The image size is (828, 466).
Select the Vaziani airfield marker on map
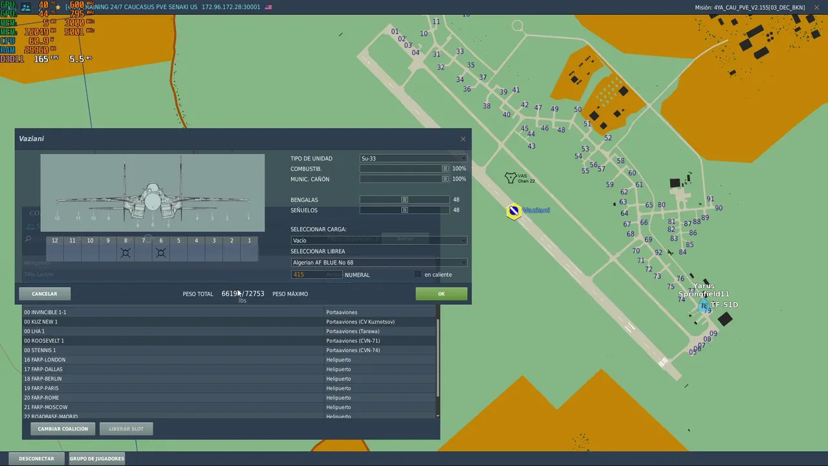514,211
